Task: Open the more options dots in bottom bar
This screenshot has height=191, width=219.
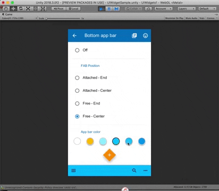Action: click(x=145, y=170)
